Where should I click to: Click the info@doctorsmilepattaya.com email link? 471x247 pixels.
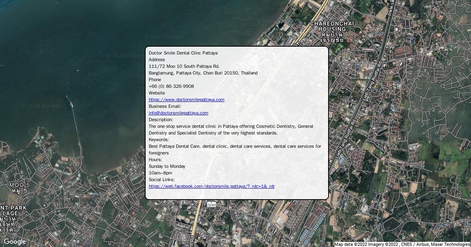178,113
